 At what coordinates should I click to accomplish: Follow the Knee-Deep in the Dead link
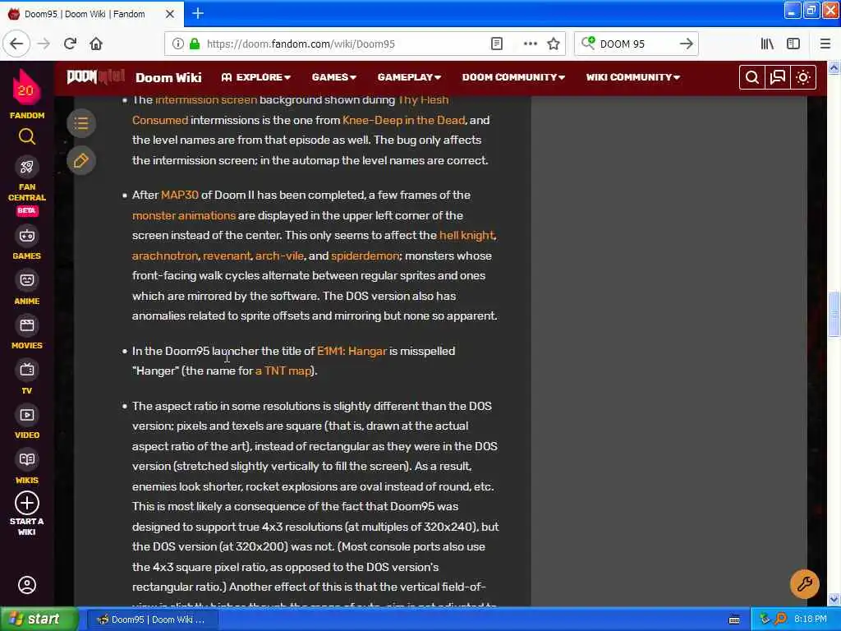pos(404,120)
